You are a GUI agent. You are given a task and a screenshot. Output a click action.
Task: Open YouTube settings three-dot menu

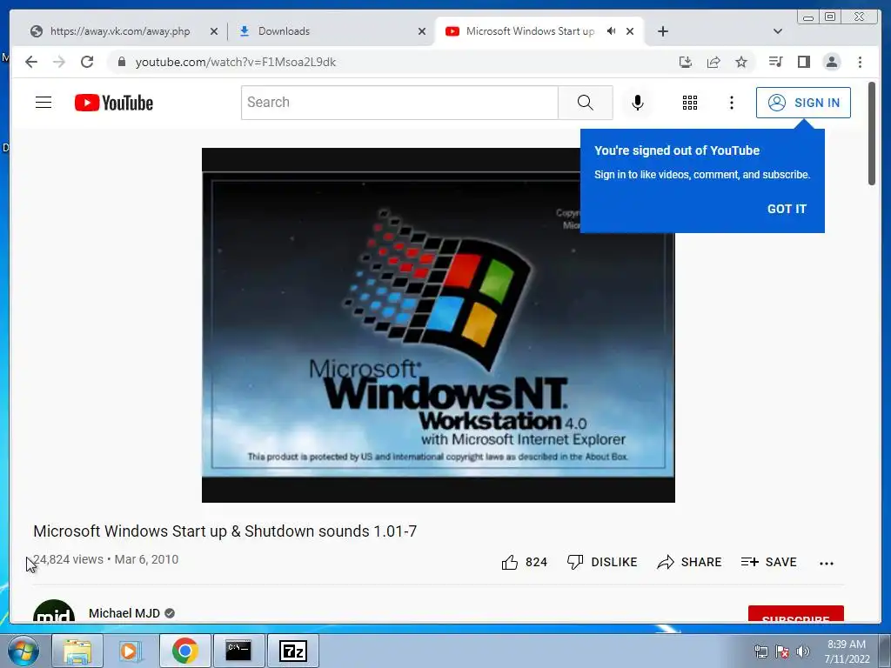coord(731,103)
